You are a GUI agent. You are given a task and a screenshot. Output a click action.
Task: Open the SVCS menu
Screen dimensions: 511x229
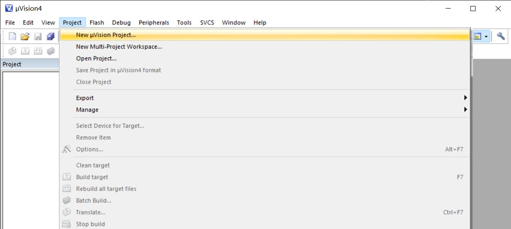point(207,23)
